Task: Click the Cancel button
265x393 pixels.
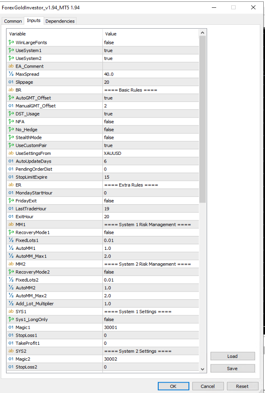Action: 208,386
